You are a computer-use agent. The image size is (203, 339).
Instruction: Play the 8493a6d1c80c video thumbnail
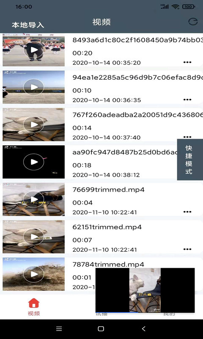(x=34, y=50)
